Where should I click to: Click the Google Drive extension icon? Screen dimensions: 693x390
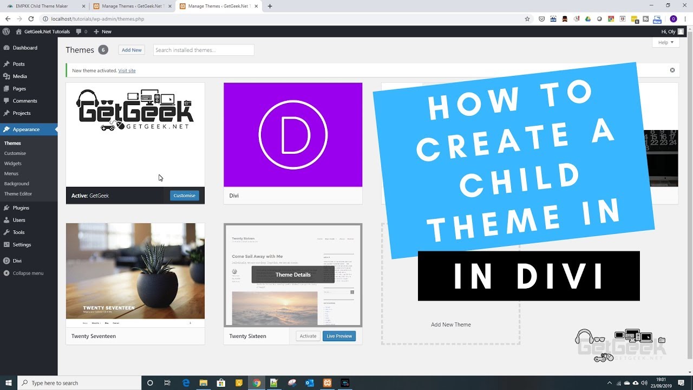coord(588,19)
